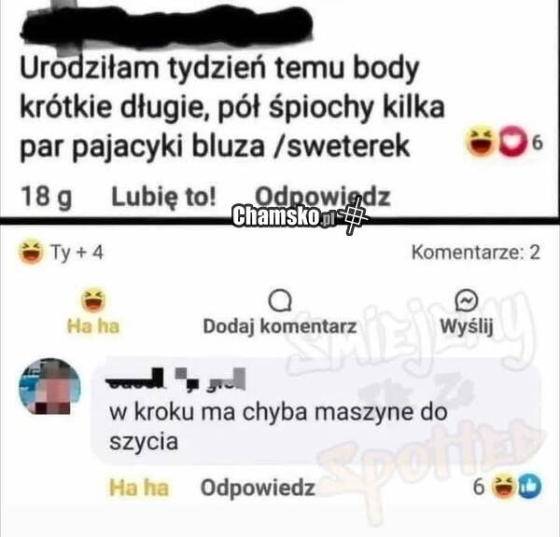Toggle the Ha ha reaction on the post

(x=93, y=310)
